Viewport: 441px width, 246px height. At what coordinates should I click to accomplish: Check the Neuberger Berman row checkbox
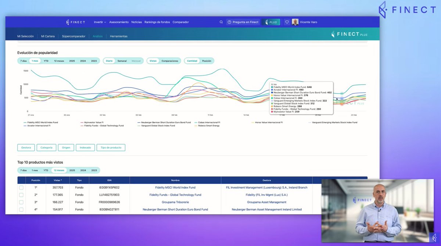coord(21,210)
